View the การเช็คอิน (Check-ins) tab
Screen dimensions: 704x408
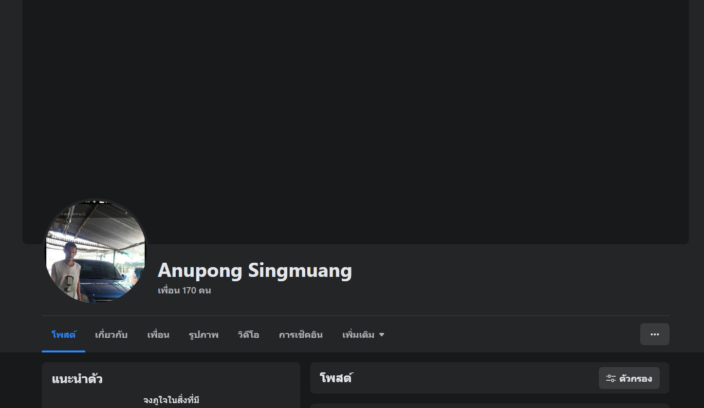pyautogui.click(x=300, y=335)
